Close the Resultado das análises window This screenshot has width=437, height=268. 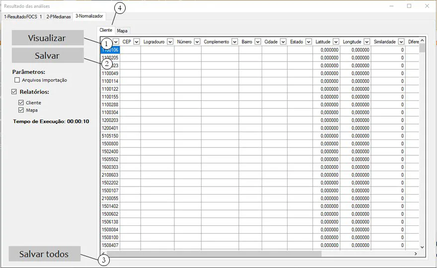pyautogui.click(x=427, y=6)
